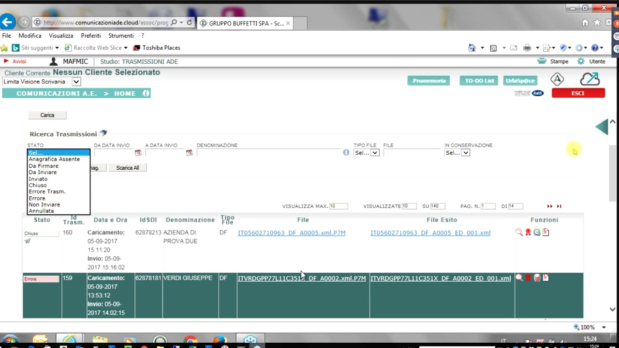The height and width of the screenshot is (348, 619).
Task: Click the info icon after Denominazione field
Action: click(346, 153)
